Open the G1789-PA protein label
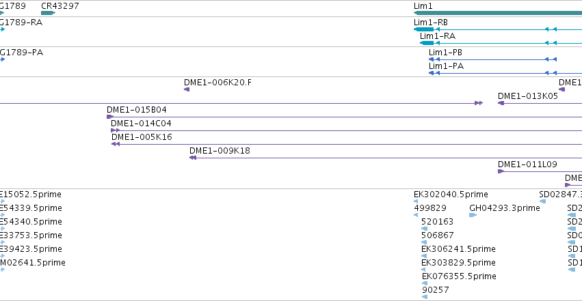 pyautogui.click(x=21, y=53)
